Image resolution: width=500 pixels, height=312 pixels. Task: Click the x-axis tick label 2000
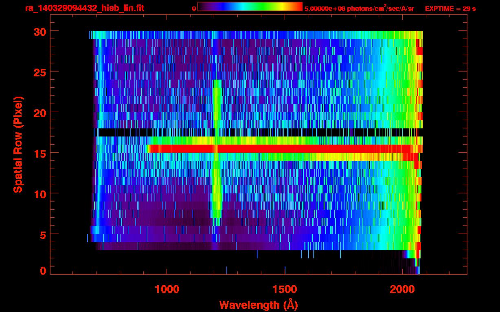coord(402,289)
